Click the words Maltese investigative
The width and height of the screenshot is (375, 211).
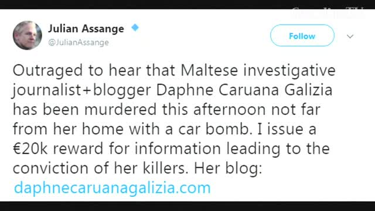coord(258,71)
